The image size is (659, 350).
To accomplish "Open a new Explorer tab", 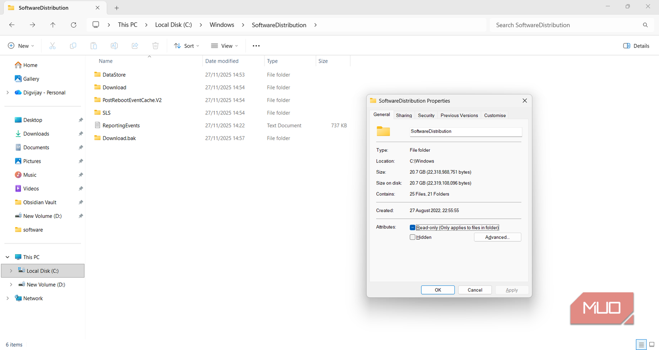I will click(x=117, y=8).
